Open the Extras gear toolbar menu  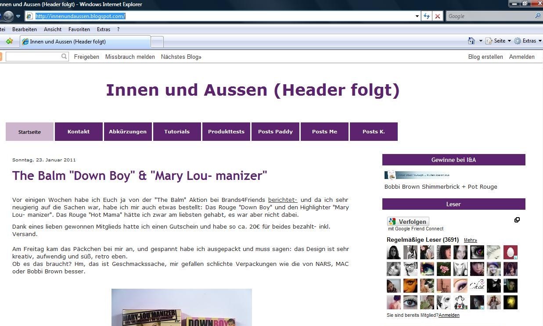coord(527,41)
